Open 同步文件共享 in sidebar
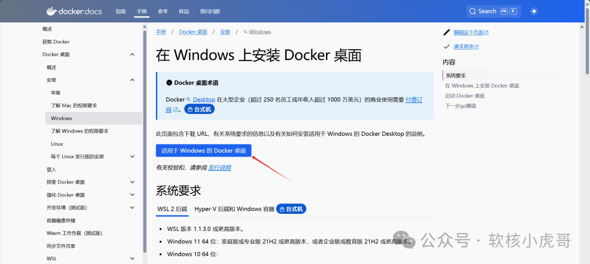Image resolution: width=590 pixels, height=264 pixels. click(61, 246)
